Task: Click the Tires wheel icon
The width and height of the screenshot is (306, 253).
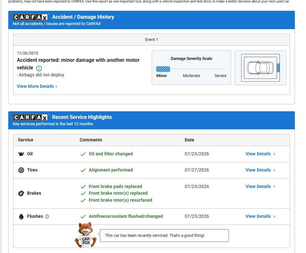Action: (x=21, y=170)
